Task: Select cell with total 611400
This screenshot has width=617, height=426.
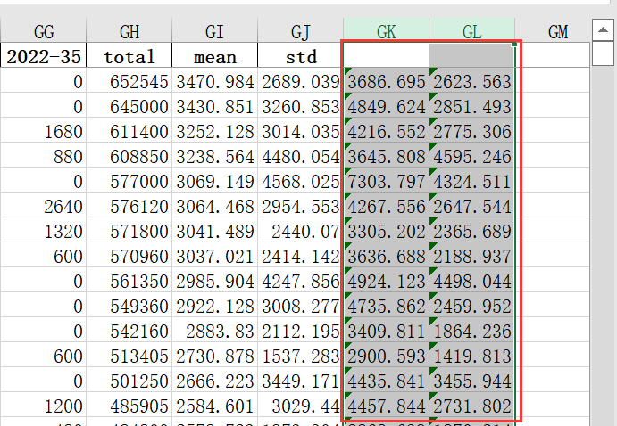Action: [129, 130]
